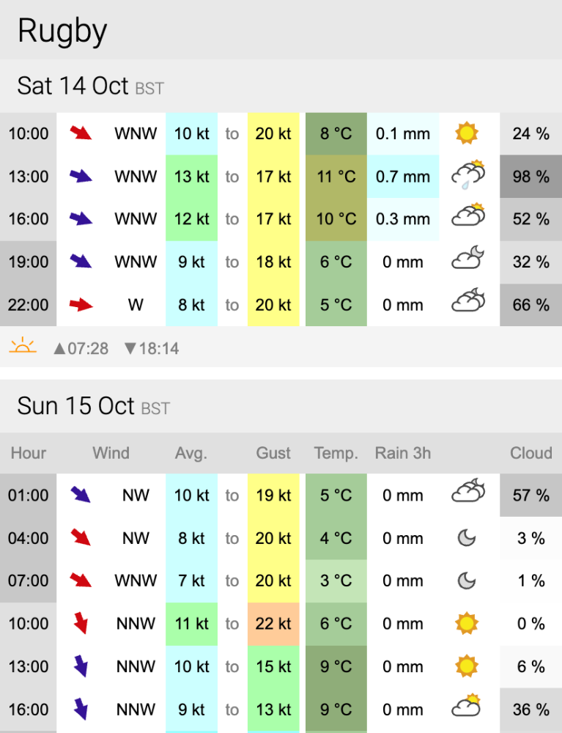
Task: Click the orange 22 kt gust cell
Action: tap(273, 624)
